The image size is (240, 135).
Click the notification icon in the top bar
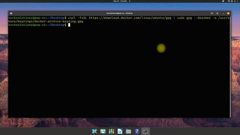coord(130,1)
